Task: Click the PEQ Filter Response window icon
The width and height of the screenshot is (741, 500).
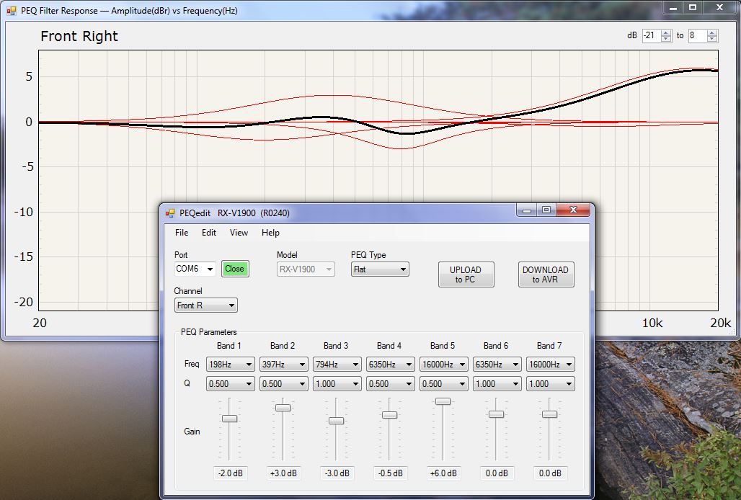Action: pyautogui.click(x=11, y=11)
